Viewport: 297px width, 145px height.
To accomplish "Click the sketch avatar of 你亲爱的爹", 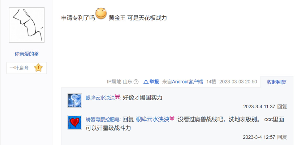I will (x=27, y=25).
